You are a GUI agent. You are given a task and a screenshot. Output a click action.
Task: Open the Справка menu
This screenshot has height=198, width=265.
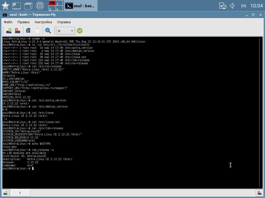[64, 22]
